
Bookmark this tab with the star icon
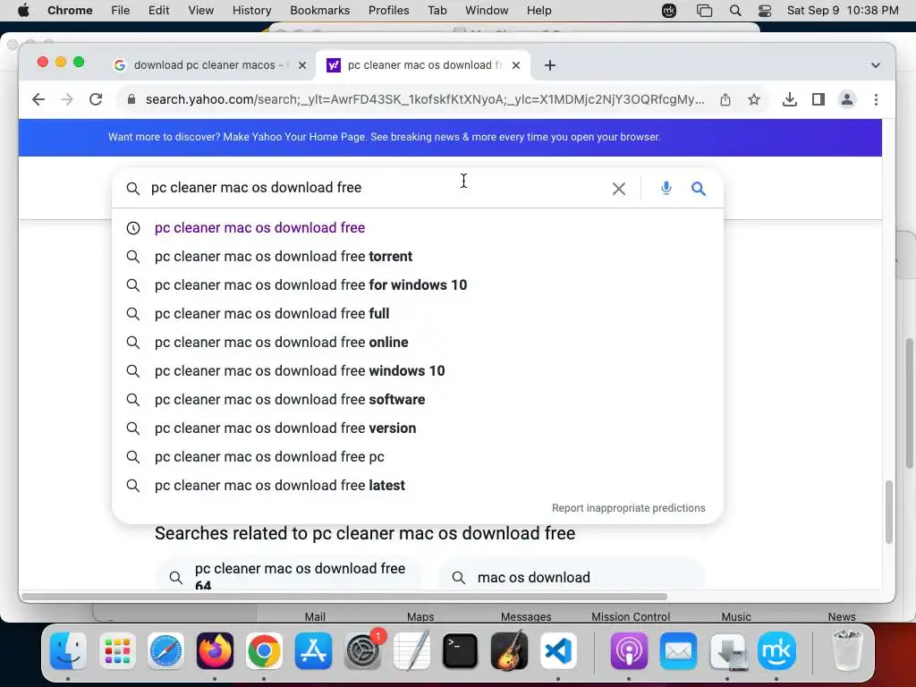pos(754,99)
